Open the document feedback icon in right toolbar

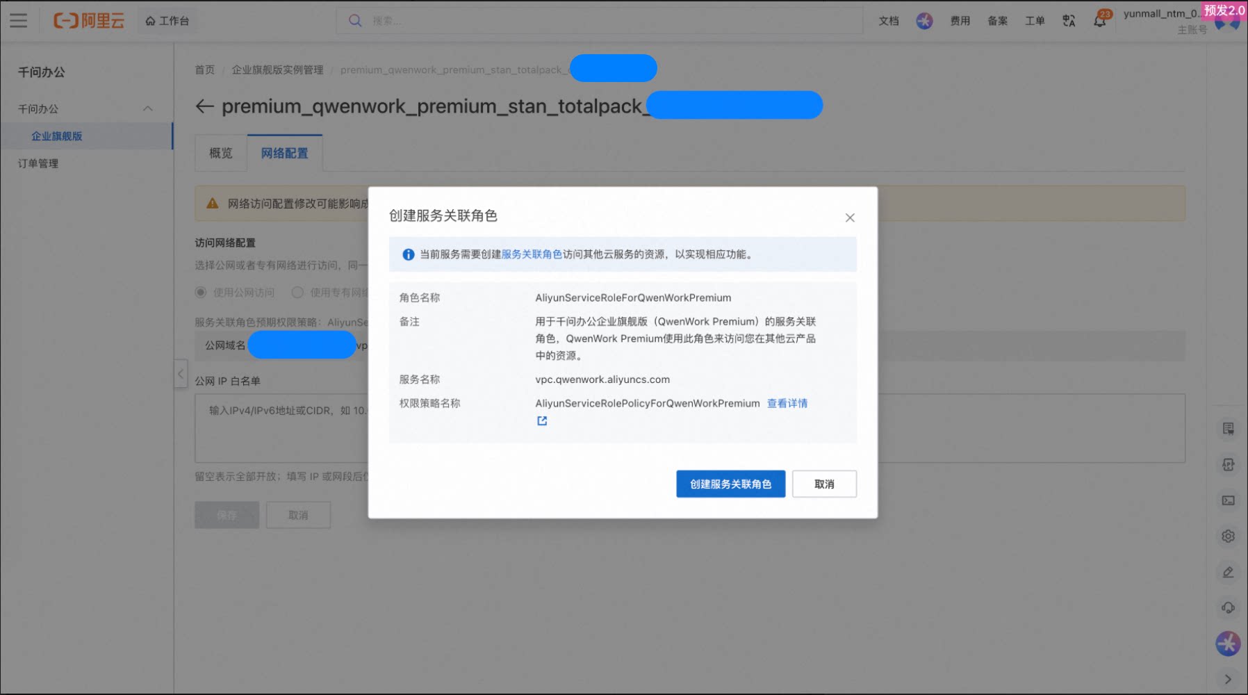click(1229, 428)
